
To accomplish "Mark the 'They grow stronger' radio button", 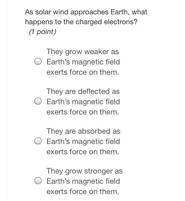I will [x=38, y=181].
